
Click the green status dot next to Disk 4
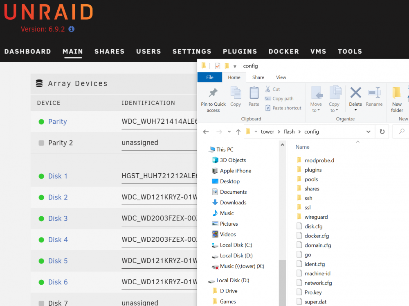41,240
